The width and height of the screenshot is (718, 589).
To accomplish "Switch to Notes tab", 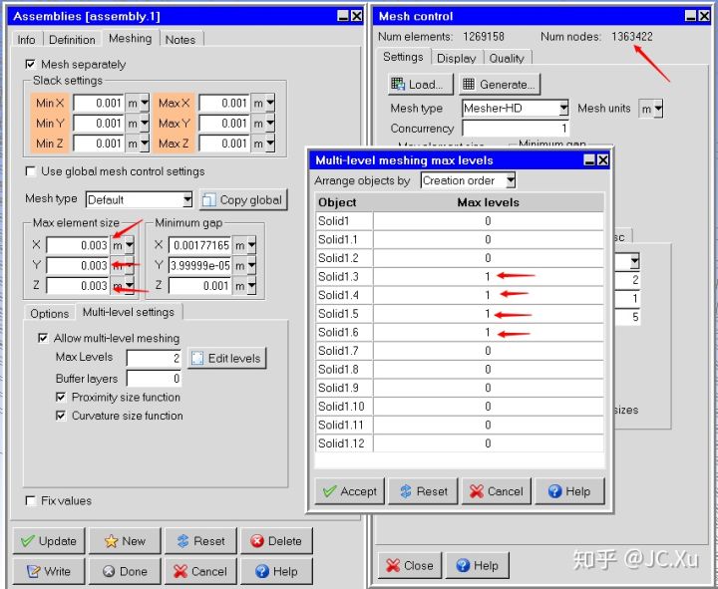I will [x=180, y=40].
